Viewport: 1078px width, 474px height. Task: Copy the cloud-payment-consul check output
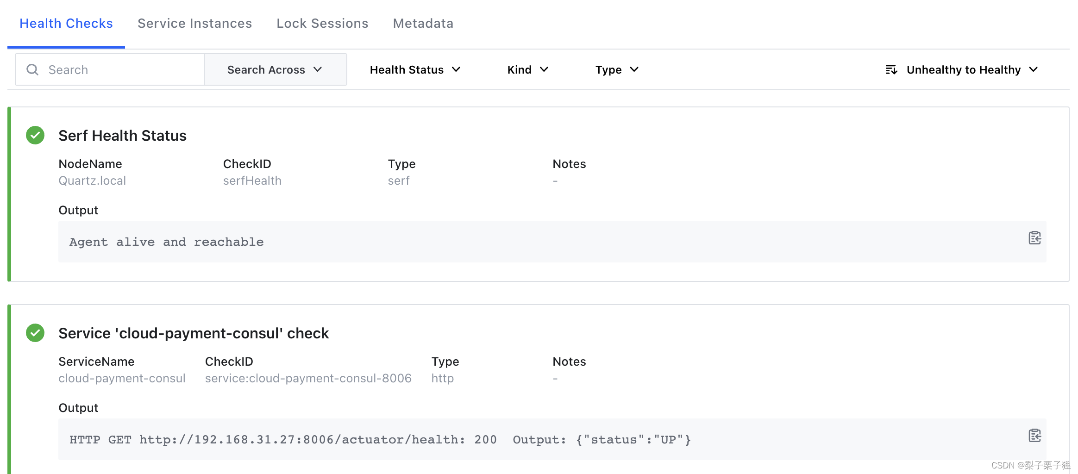pyautogui.click(x=1034, y=436)
